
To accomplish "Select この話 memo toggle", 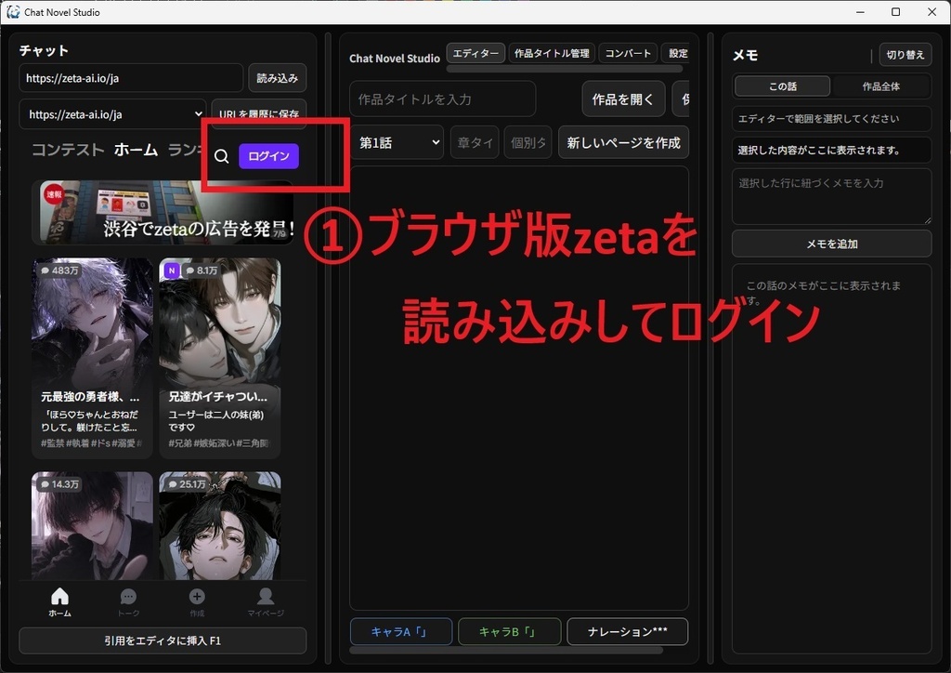I will 782,86.
